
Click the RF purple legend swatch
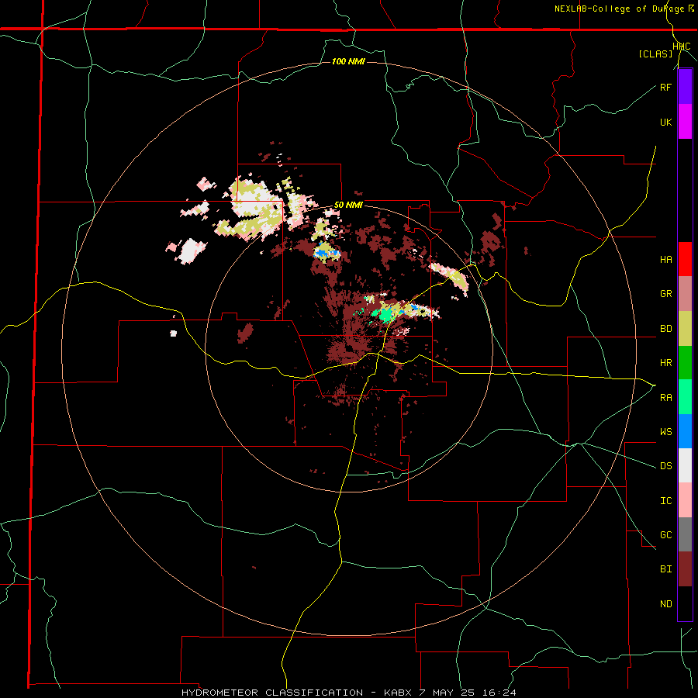pyautogui.click(x=685, y=87)
